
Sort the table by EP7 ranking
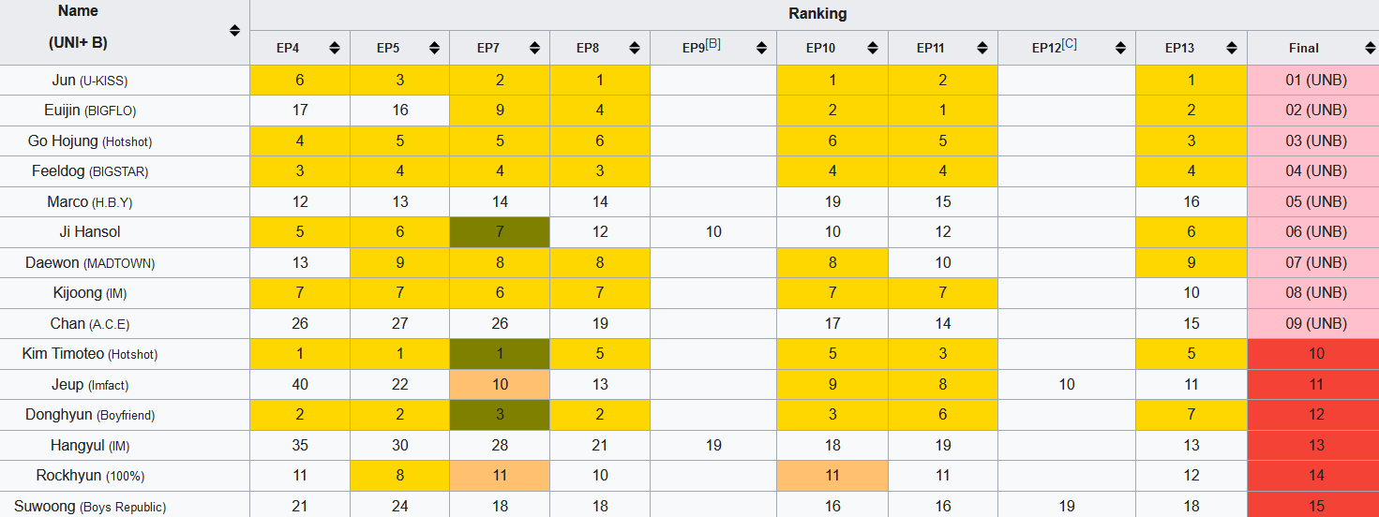click(x=534, y=48)
